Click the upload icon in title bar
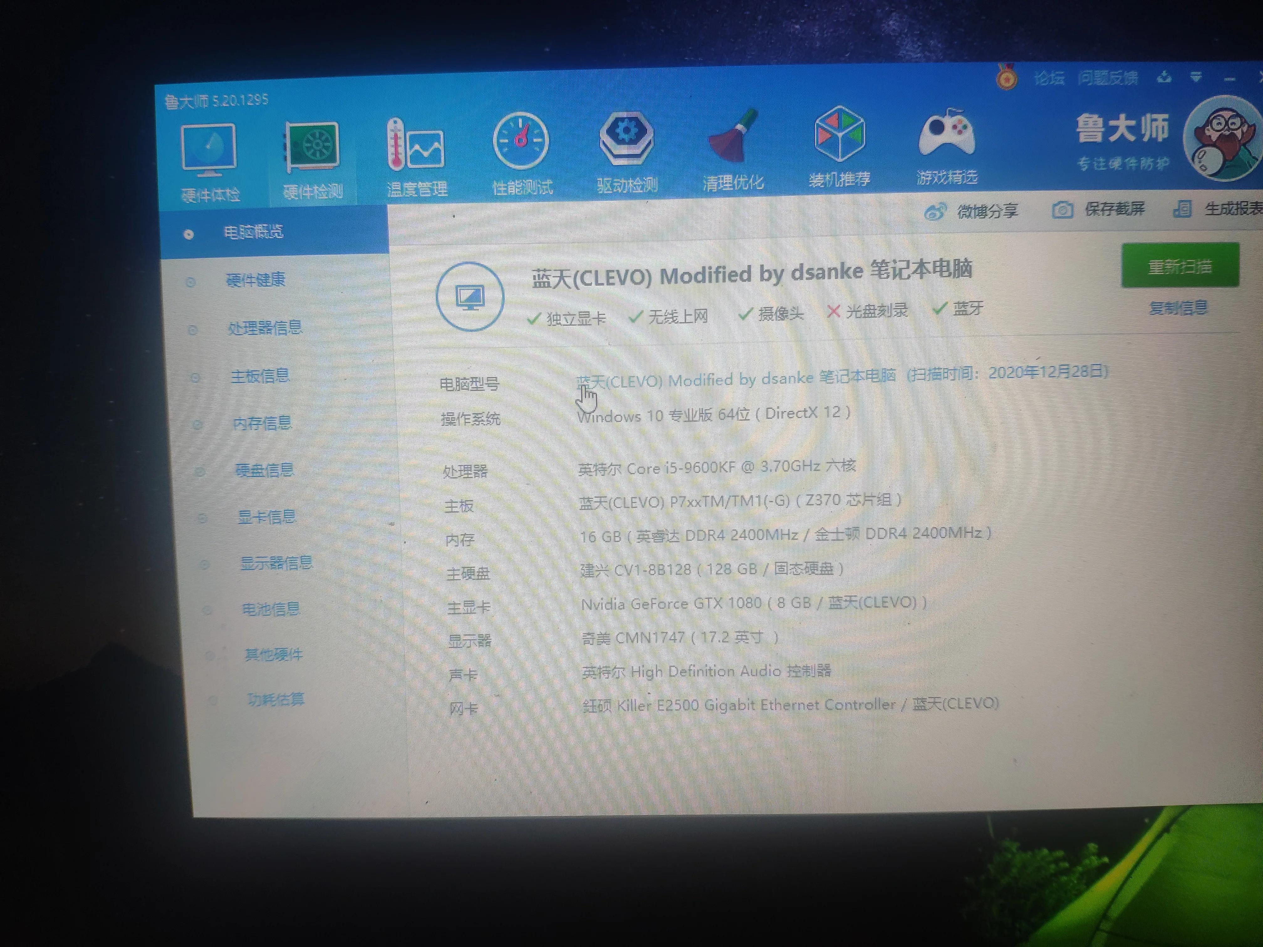1263x947 pixels. pyautogui.click(x=1164, y=77)
